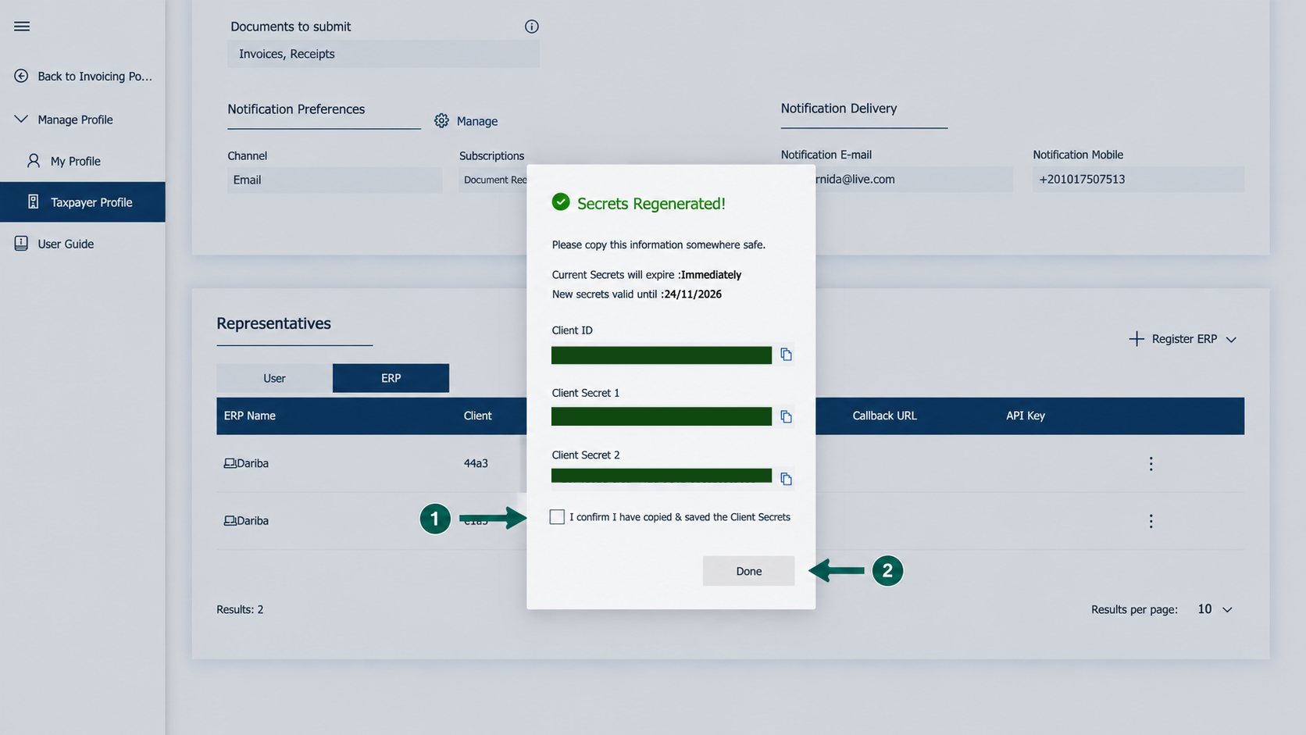The image size is (1306, 735).
Task: Copy the Client Secret 1 value
Action: [787, 417]
